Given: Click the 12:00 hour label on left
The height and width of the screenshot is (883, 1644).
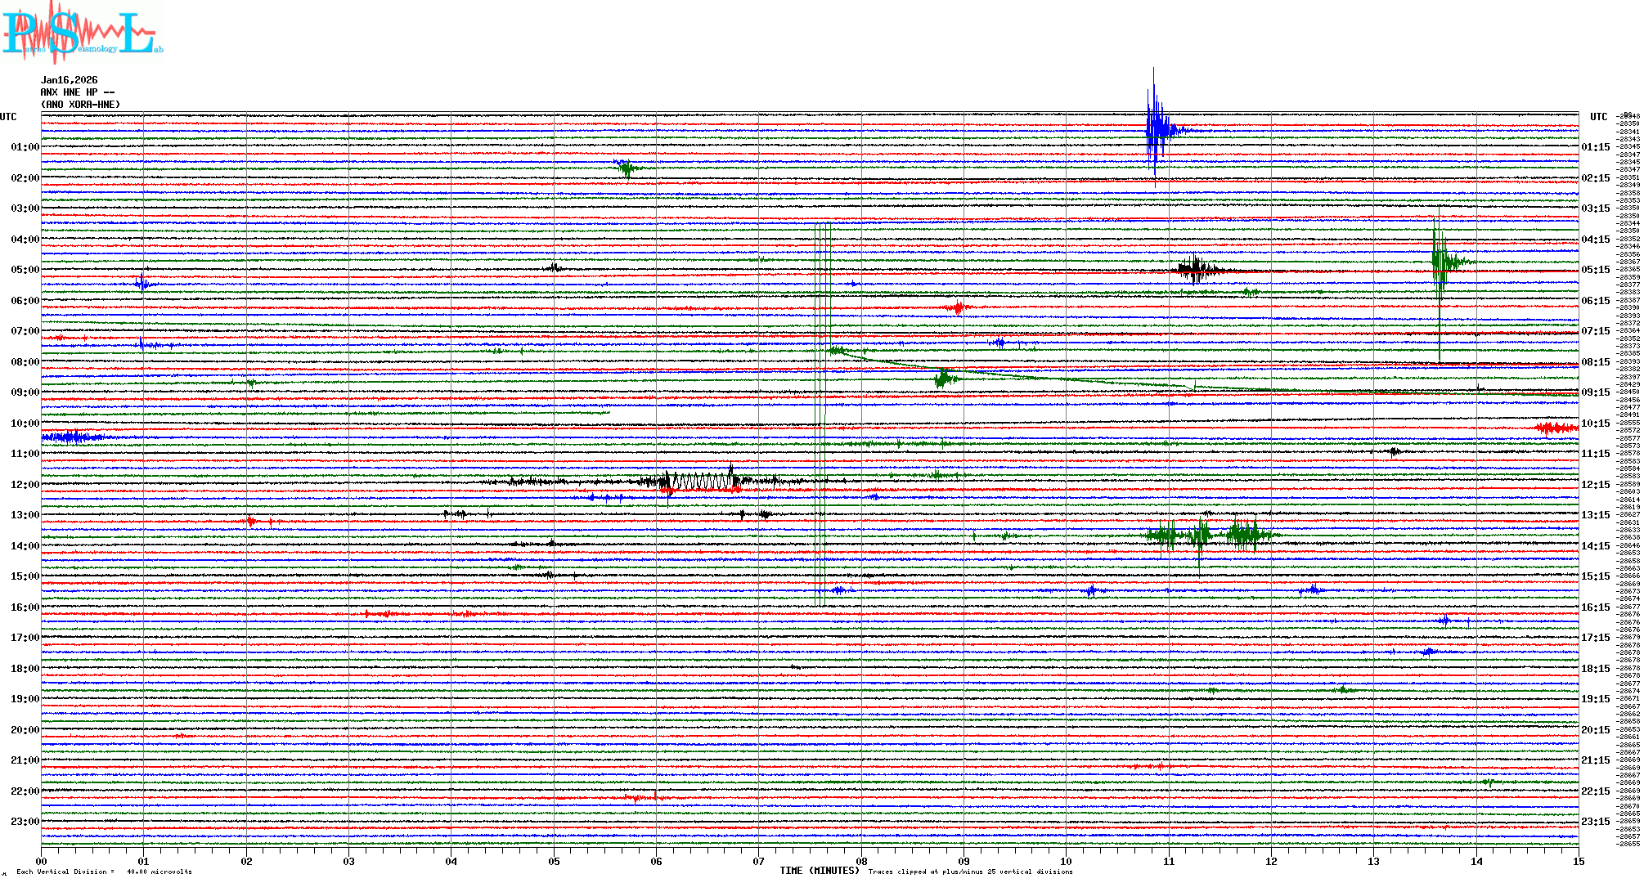Looking at the screenshot, I should point(25,485).
